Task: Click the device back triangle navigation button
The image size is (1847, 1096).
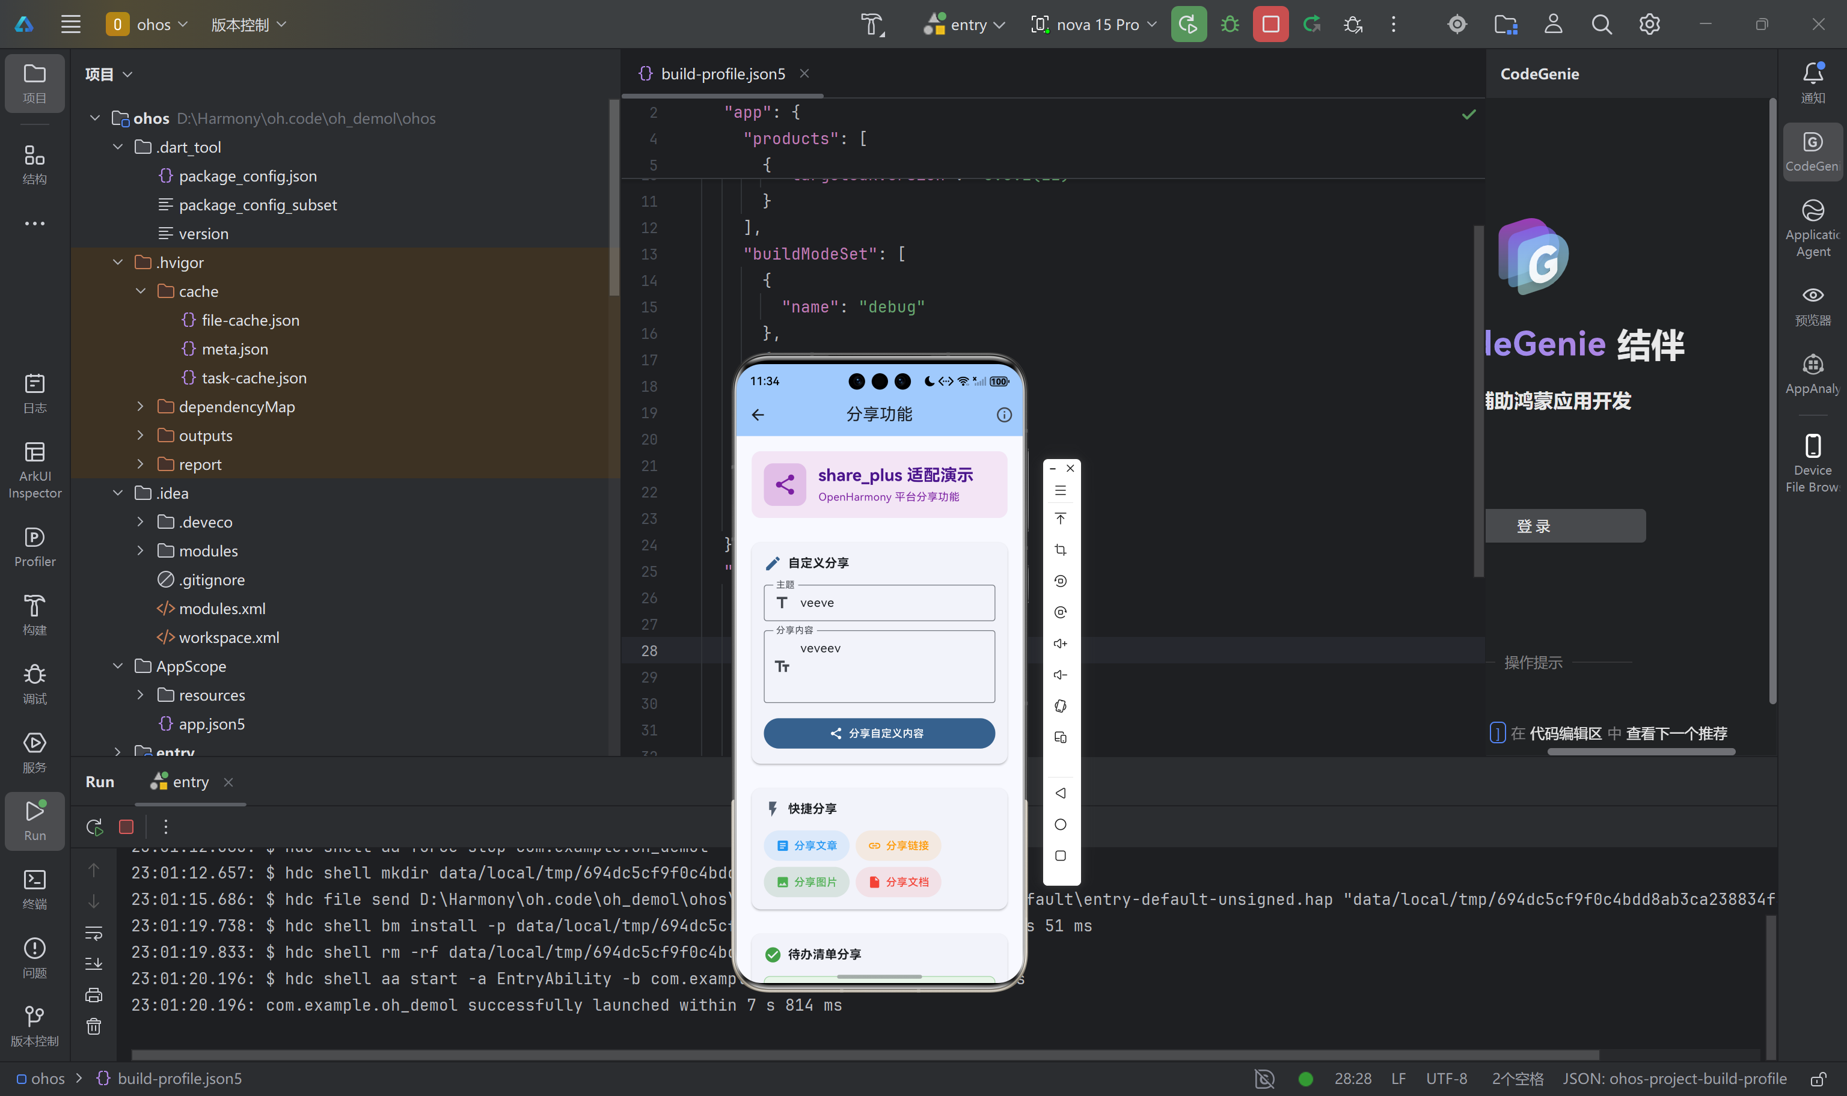Action: 1060,793
